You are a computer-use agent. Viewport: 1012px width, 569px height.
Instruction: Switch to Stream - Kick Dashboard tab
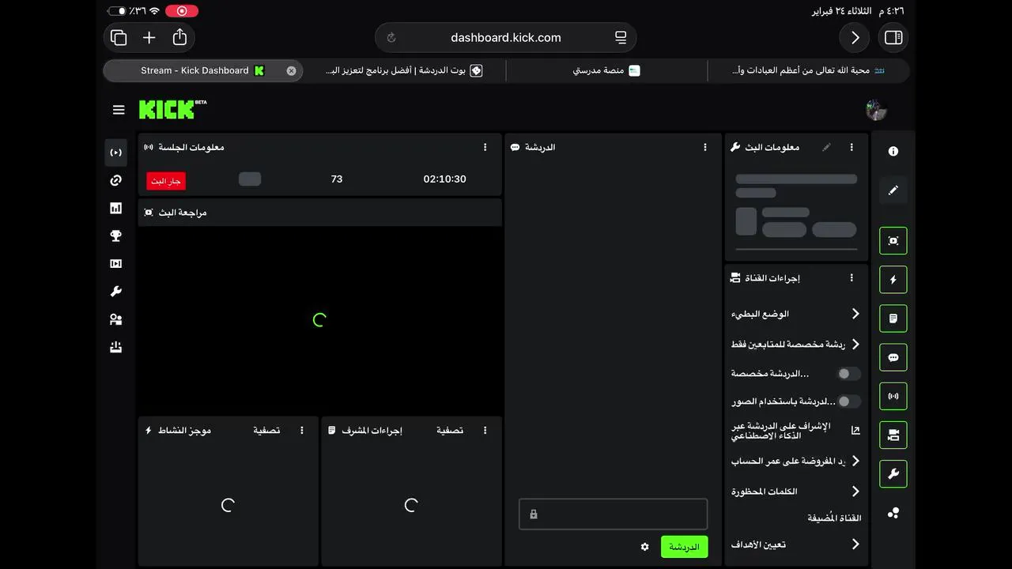coord(202,70)
